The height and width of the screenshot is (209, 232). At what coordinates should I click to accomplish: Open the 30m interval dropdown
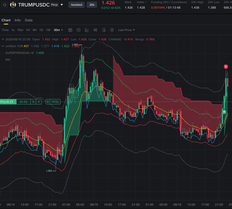coord(58,30)
